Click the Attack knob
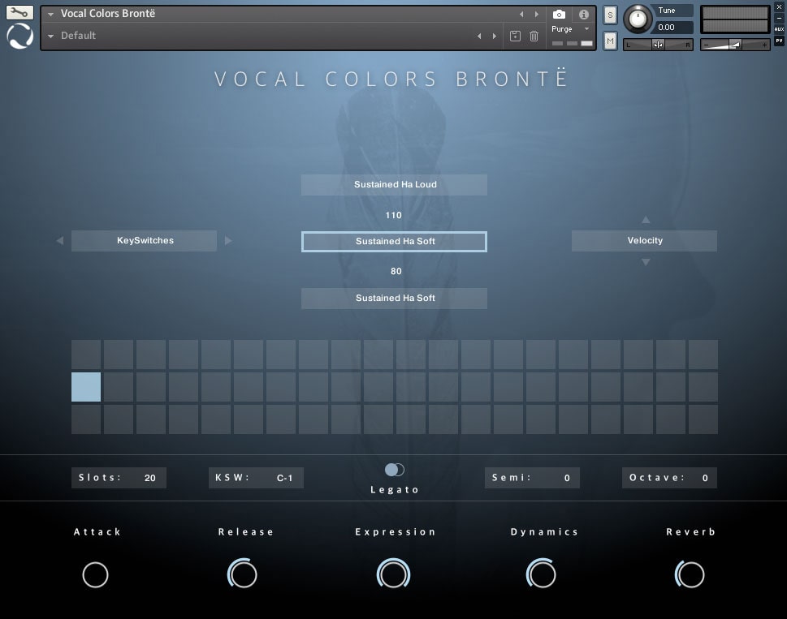787x619 pixels. (95, 574)
